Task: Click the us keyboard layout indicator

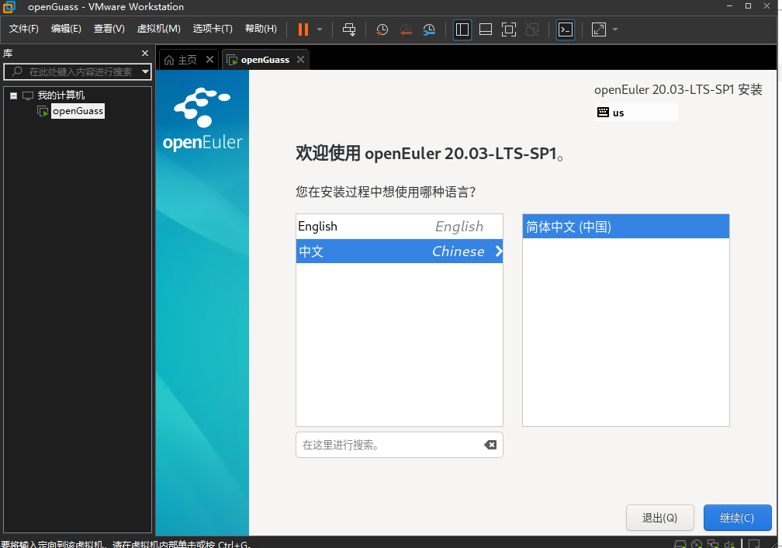Action: 636,113
